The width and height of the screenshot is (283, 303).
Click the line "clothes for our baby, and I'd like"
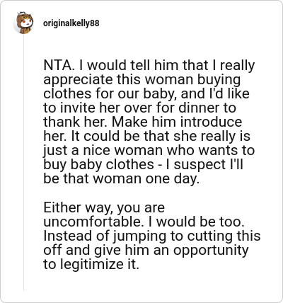point(146,93)
